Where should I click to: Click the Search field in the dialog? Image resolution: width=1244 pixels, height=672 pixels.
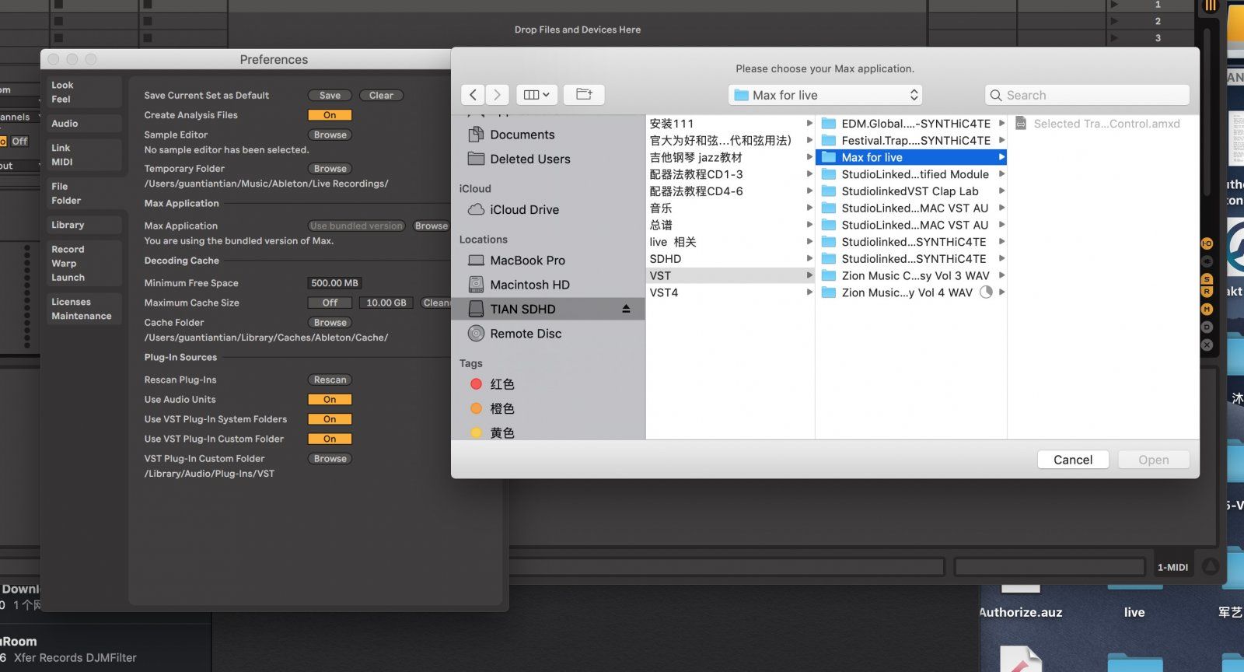coord(1087,95)
